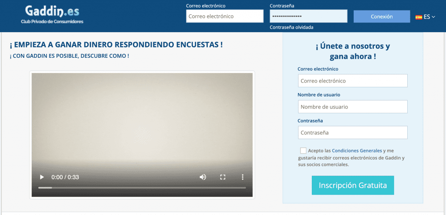
Task: Open the Contraseña olvidada link
Action: tap(291, 27)
